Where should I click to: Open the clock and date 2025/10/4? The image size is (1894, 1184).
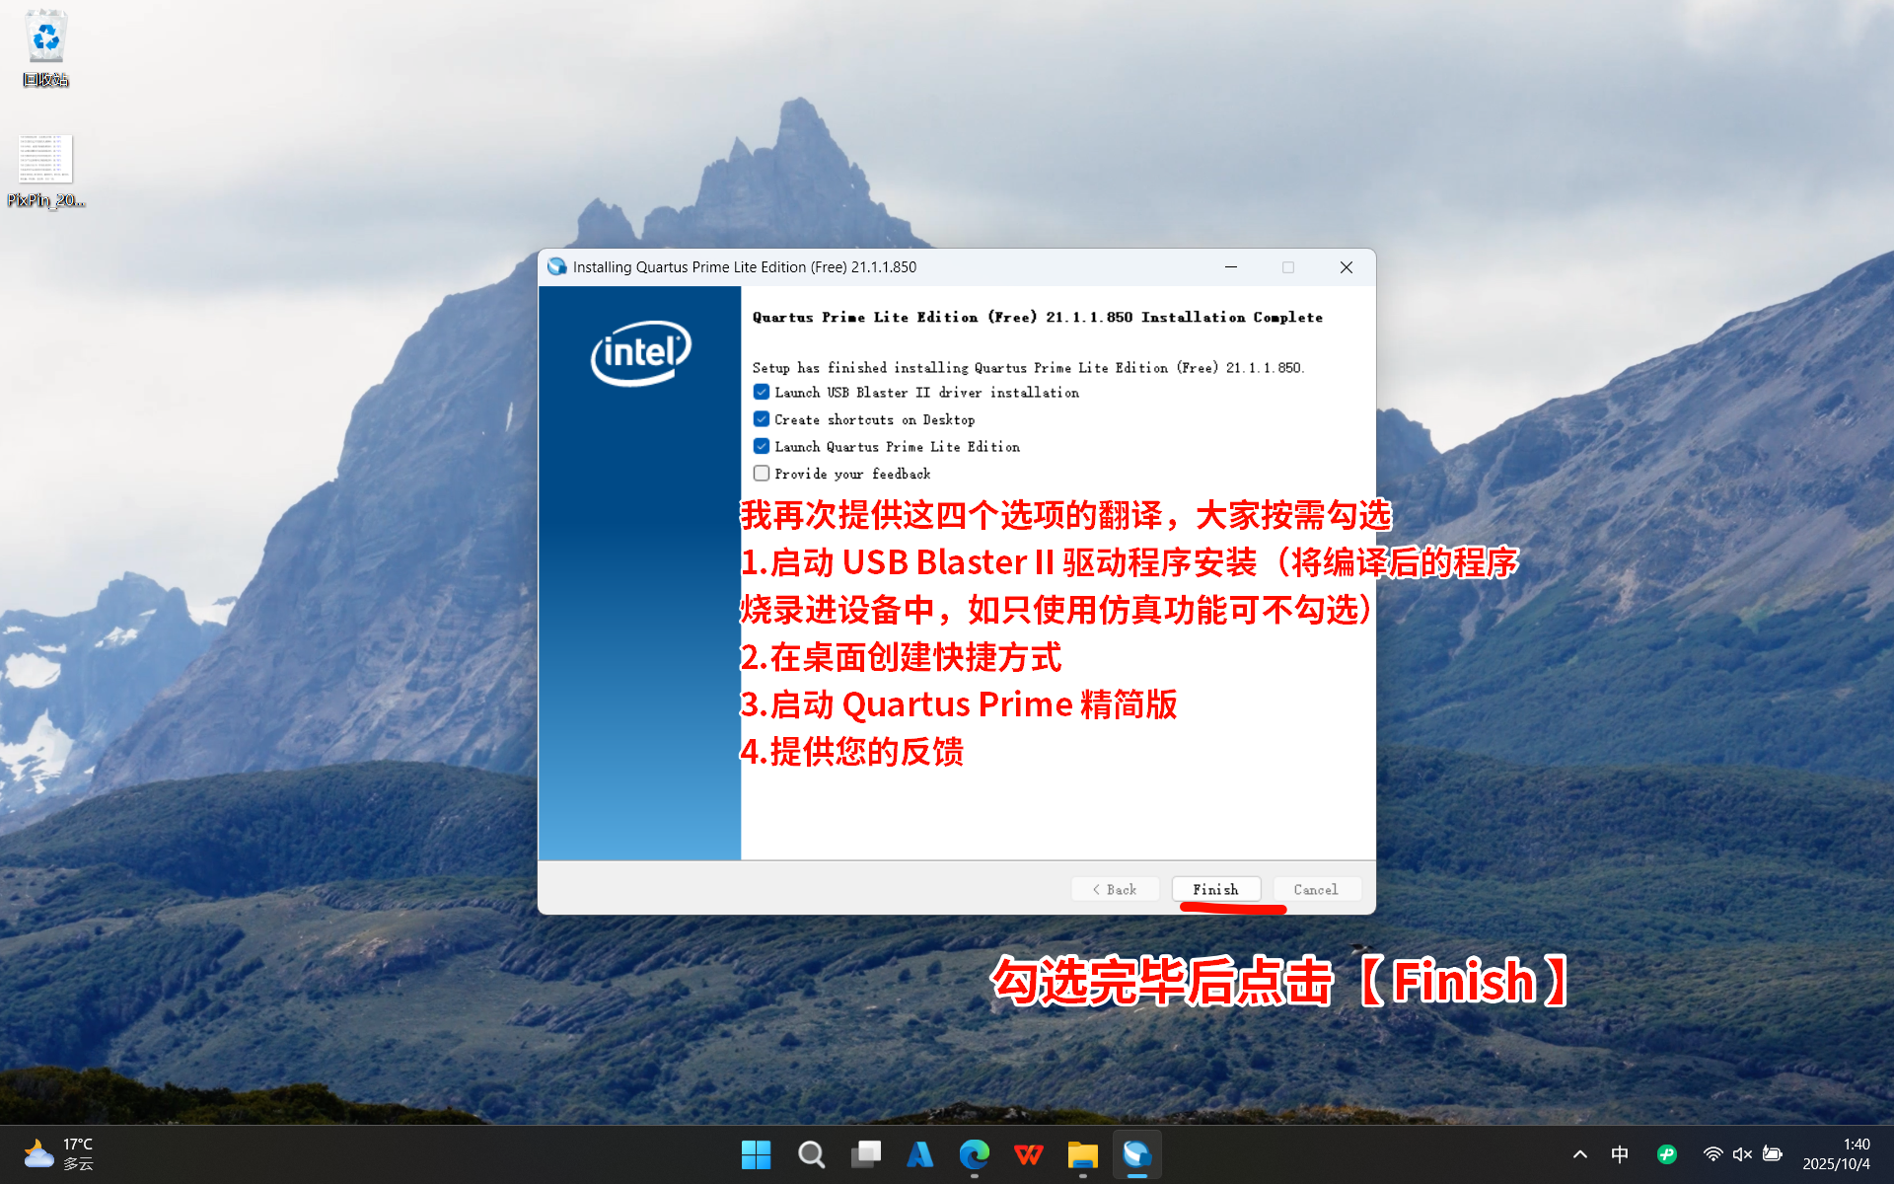(x=1836, y=1154)
